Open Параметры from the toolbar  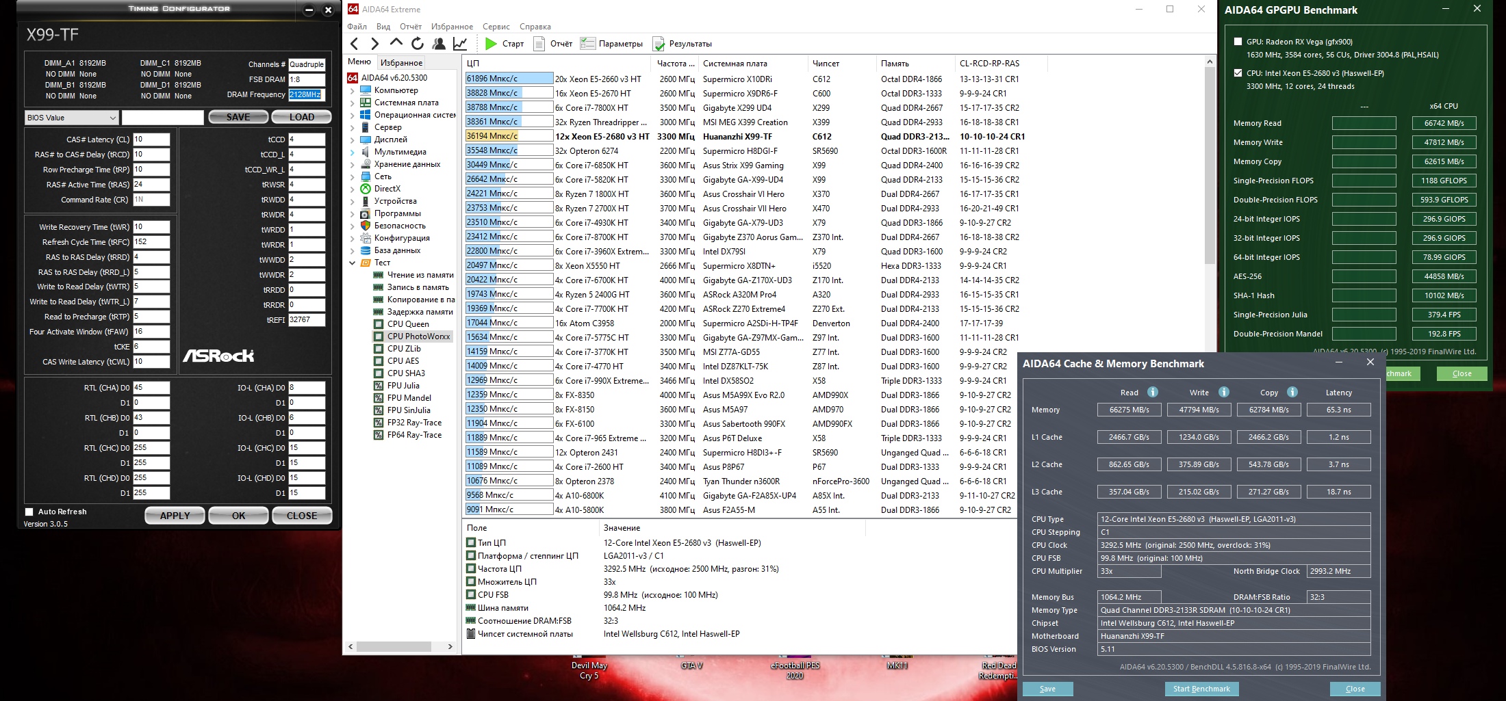[611, 44]
